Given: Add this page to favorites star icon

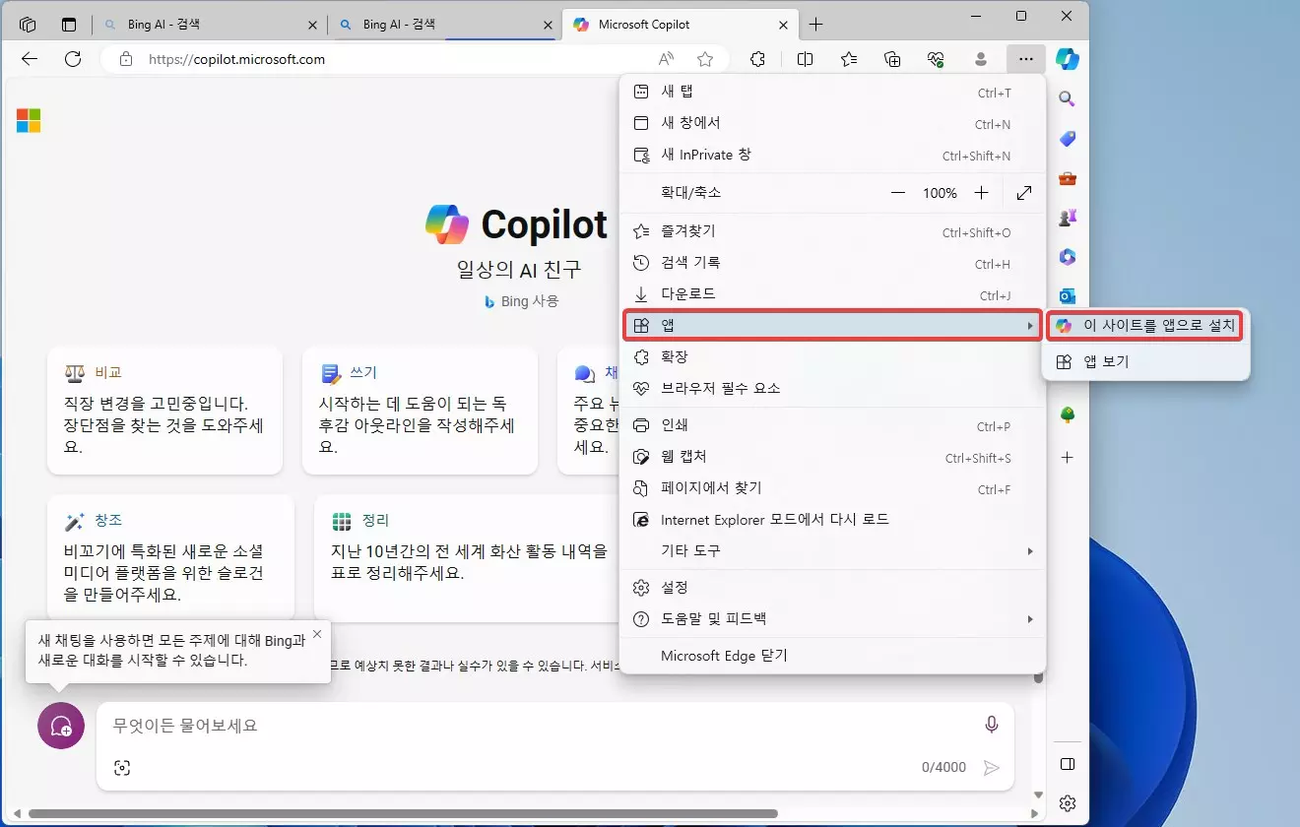Looking at the screenshot, I should (x=705, y=59).
